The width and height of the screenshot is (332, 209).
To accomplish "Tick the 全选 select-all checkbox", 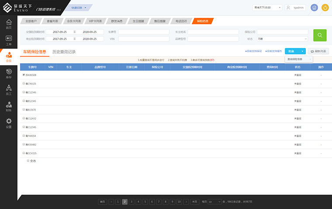I will point(28,161).
